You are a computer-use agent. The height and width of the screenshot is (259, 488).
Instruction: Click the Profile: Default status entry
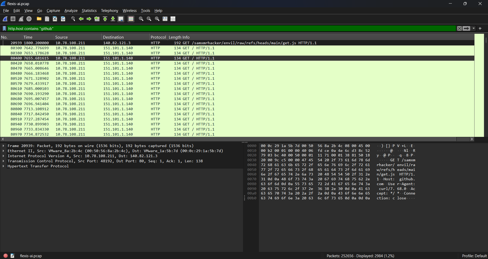pos(474,256)
